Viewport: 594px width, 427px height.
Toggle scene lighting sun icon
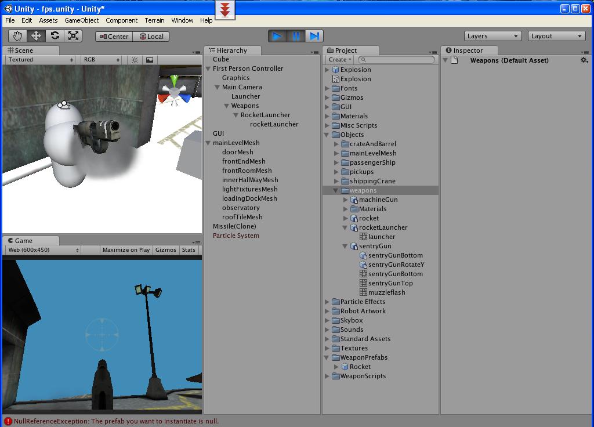[x=135, y=60]
